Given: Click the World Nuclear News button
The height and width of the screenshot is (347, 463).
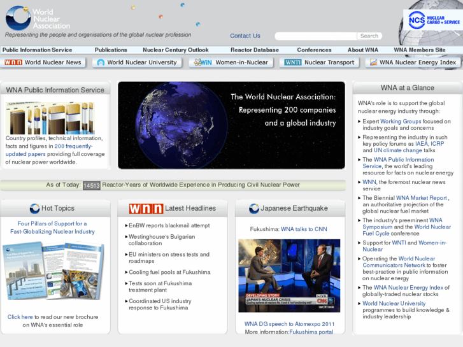Looking at the screenshot, I should point(43,62).
